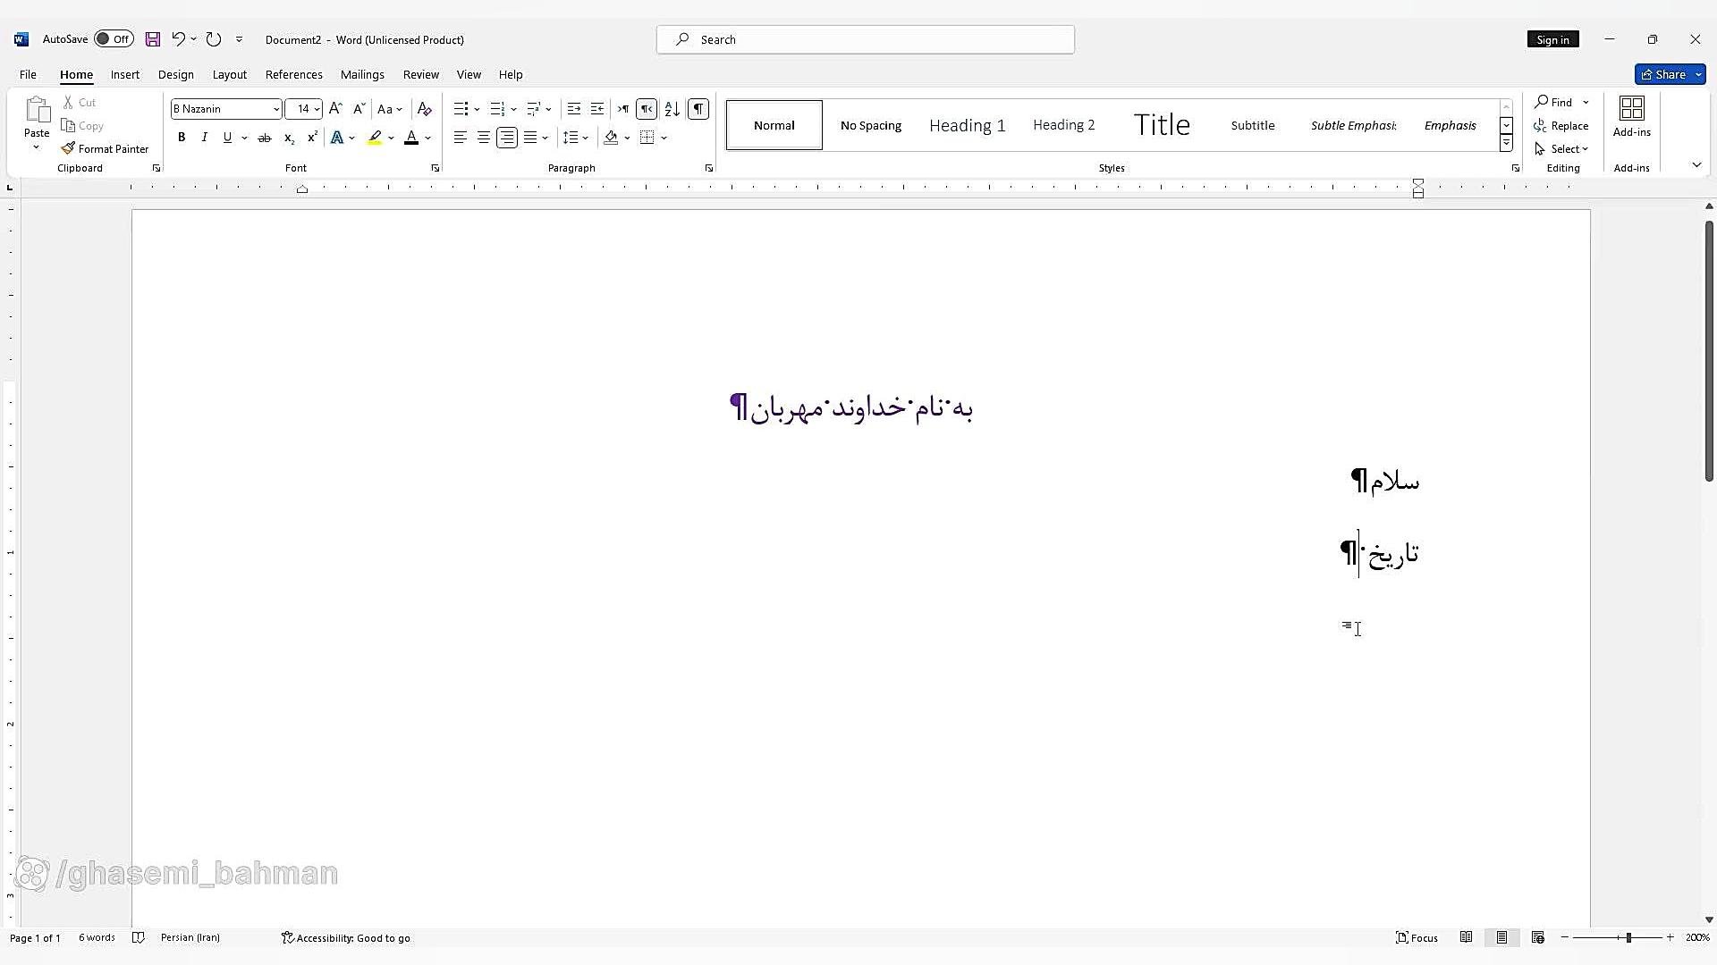Click Clear All Formatting icon
Screen dimensions: 1717x965
(425, 109)
